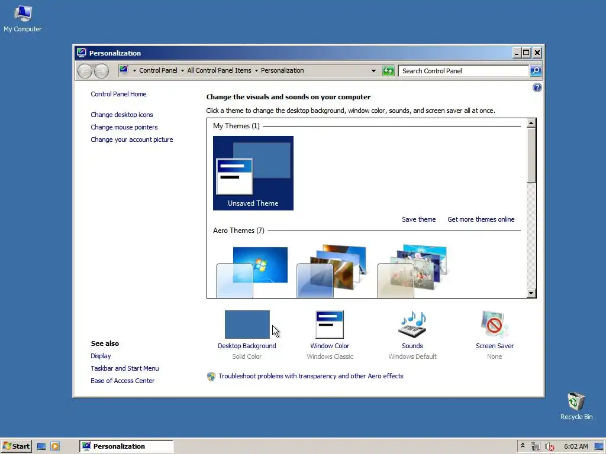Open the Sounds keyboard icon

pyautogui.click(x=412, y=325)
